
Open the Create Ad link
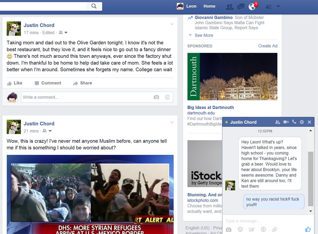click(x=268, y=46)
